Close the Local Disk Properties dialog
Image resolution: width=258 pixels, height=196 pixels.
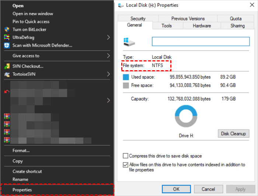point(252,5)
